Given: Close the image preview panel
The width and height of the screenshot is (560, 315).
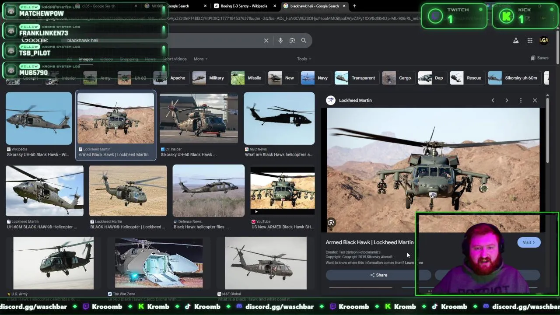Looking at the screenshot, I should click(535, 100).
